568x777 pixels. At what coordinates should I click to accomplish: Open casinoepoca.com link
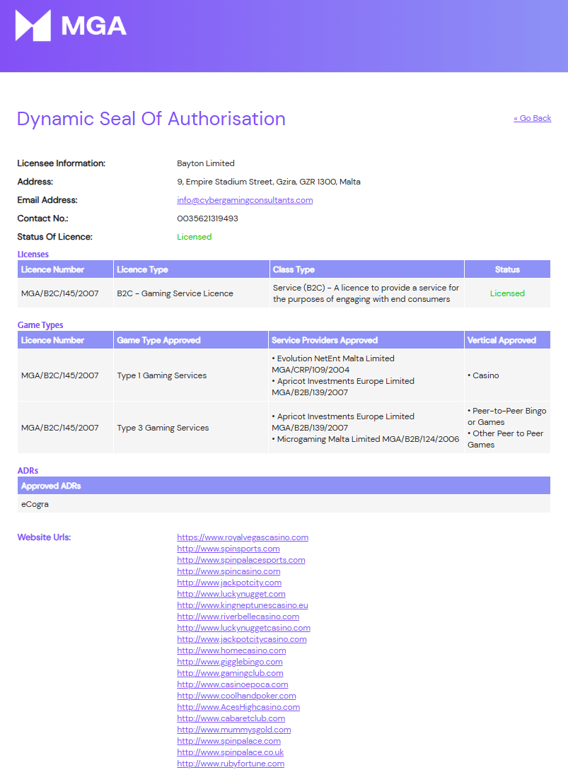coord(233,684)
